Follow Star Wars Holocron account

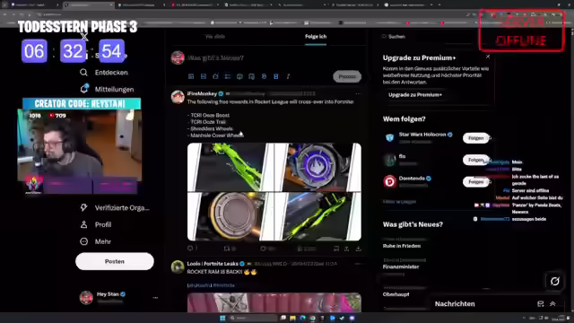coord(476,138)
